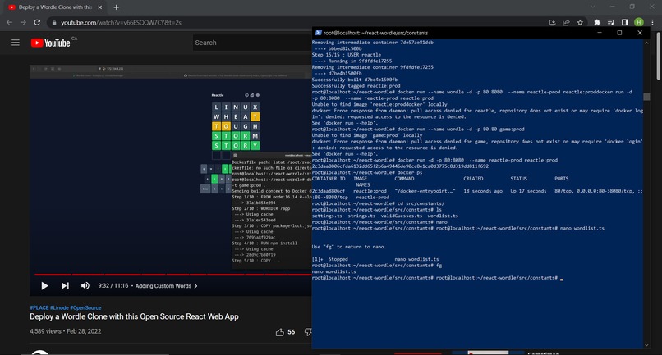Open the Chrome profile avatar H
The image size is (662, 355).
639,22
